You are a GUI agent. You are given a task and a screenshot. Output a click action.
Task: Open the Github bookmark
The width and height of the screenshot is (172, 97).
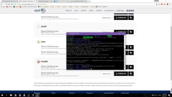pyautogui.click(x=102, y=7)
